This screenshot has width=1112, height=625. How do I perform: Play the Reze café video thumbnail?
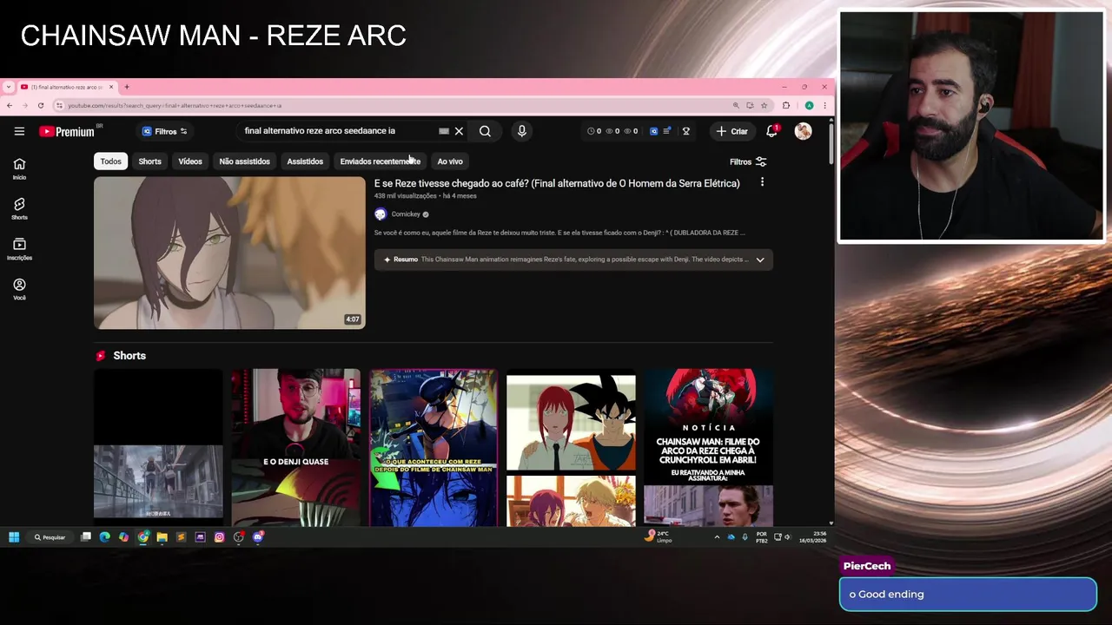(x=229, y=253)
